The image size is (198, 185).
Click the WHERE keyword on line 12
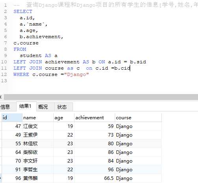[x=21, y=74]
